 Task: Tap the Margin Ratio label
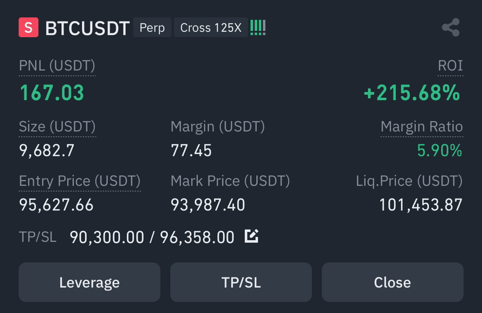click(x=421, y=127)
